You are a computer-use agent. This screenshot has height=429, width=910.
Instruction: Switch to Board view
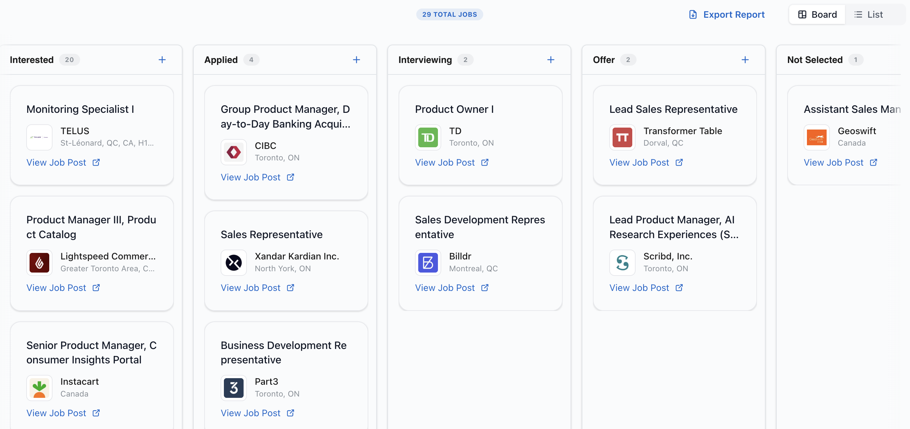point(816,14)
